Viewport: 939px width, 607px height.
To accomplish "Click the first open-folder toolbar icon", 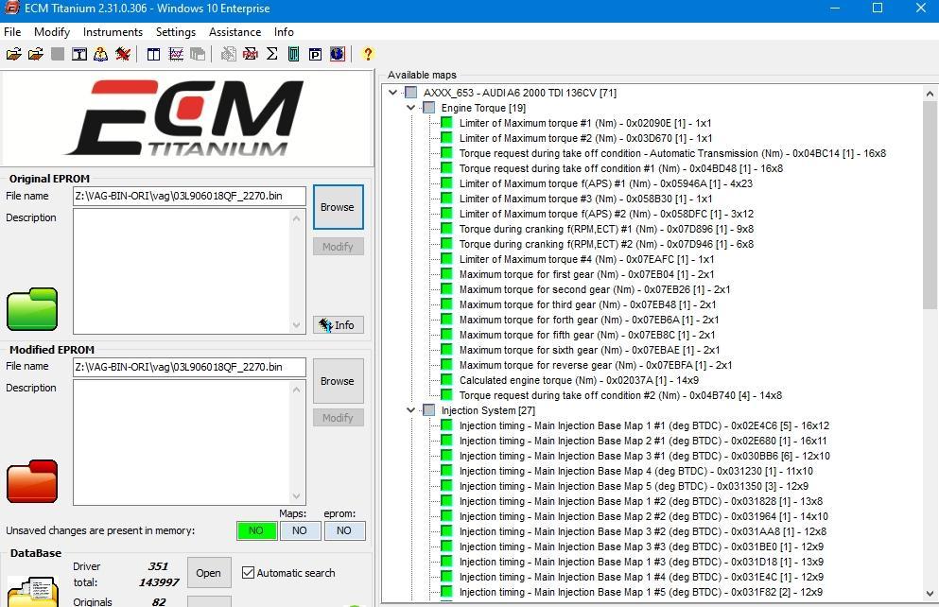I will pyautogui.click(x=14, y=55).
